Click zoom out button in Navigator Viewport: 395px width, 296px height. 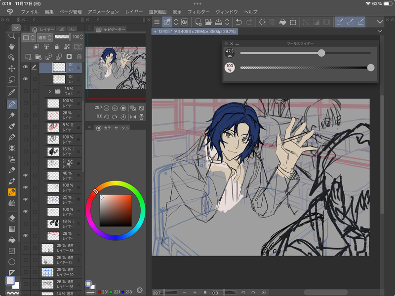pyautogui.click(x=106, y=108)
